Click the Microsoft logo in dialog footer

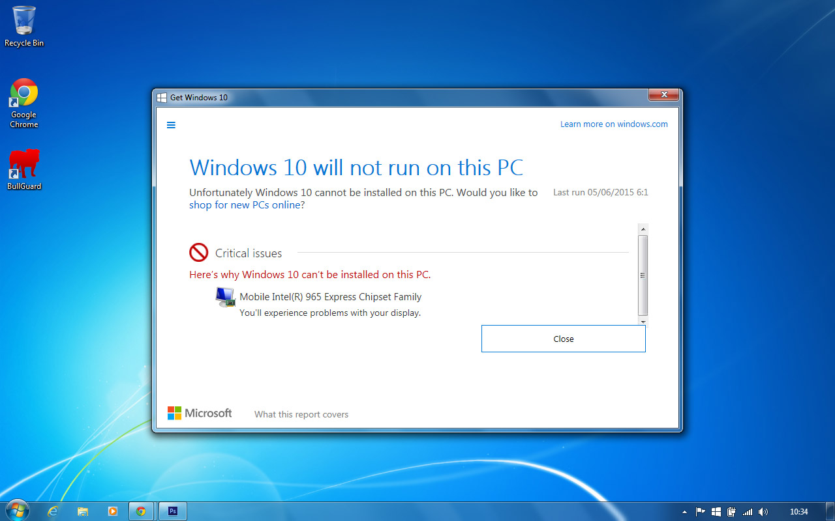click(200, 413)
